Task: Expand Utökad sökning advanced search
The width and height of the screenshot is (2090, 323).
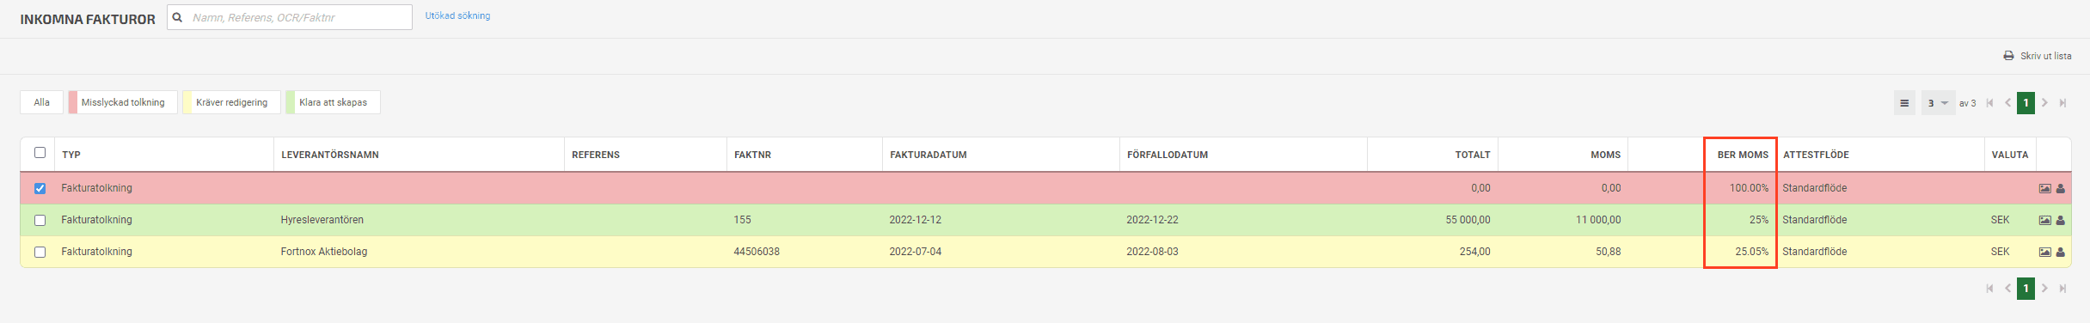Action: click(x=457, y=15)
